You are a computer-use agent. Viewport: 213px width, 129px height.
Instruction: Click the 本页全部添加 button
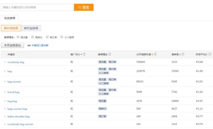(x=12, y=45)
